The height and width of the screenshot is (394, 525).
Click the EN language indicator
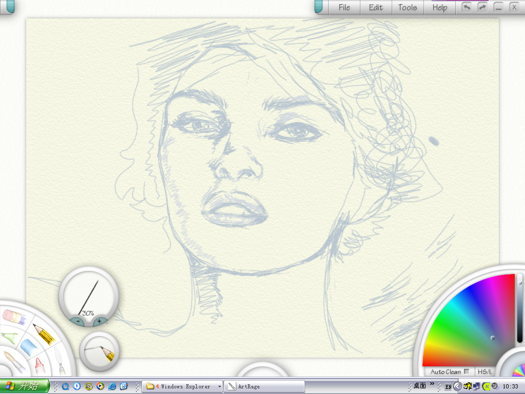pyautogui.click(x=448, y=387)
